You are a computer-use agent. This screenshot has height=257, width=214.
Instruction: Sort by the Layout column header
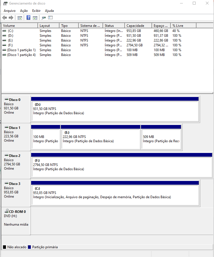(49, 26)
